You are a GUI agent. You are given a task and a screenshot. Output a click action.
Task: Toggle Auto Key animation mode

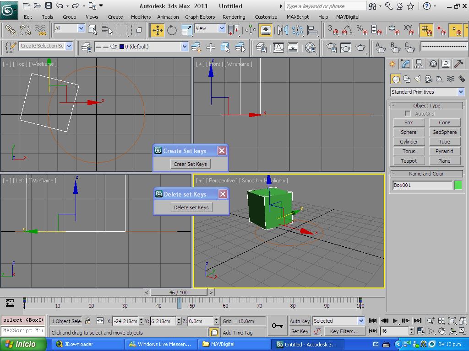point(300,321)
